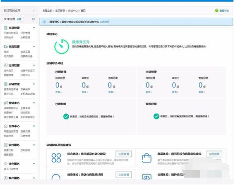This screenshot has height=186, width=234.
Task: Expand the 我订购的应用 arrow
Action: pyautogui.click(x=34, y=10)
